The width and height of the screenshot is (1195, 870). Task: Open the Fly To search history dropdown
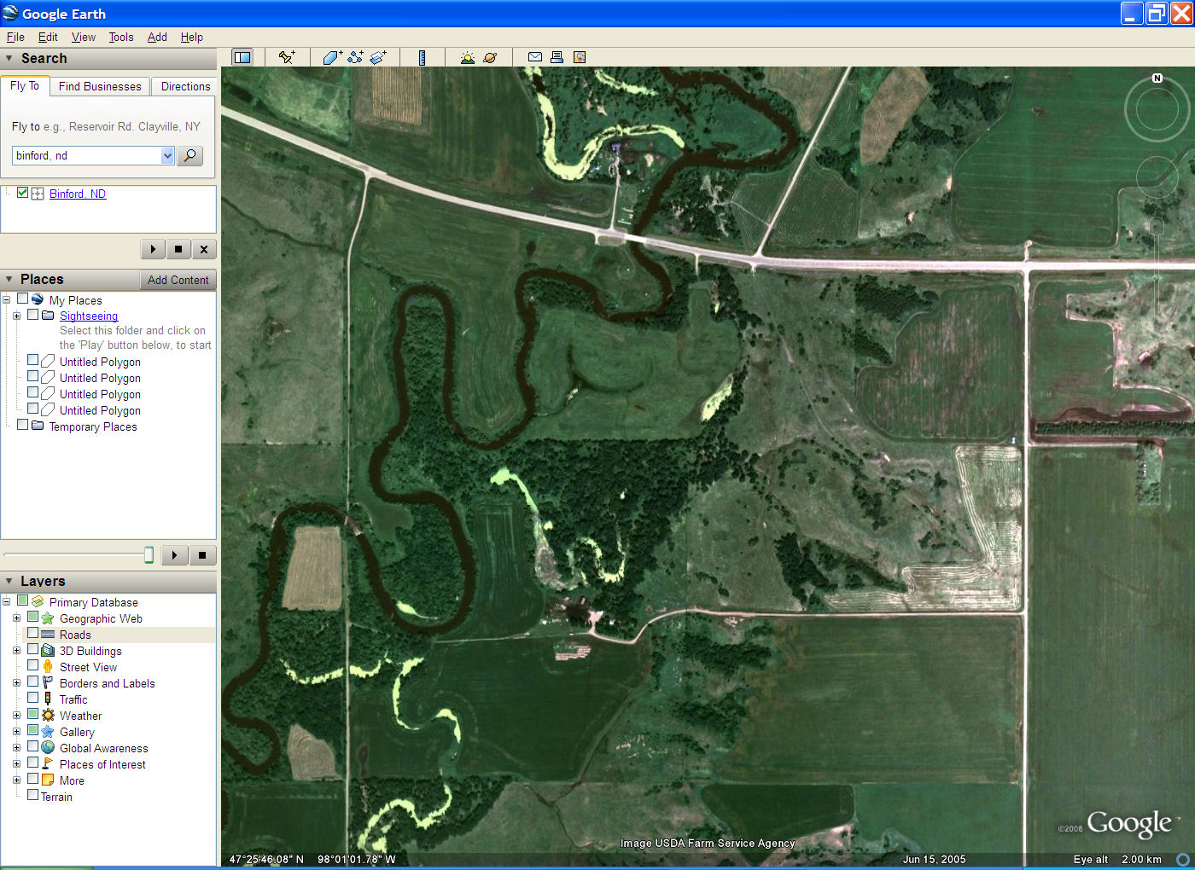click(x=167, y=155)
